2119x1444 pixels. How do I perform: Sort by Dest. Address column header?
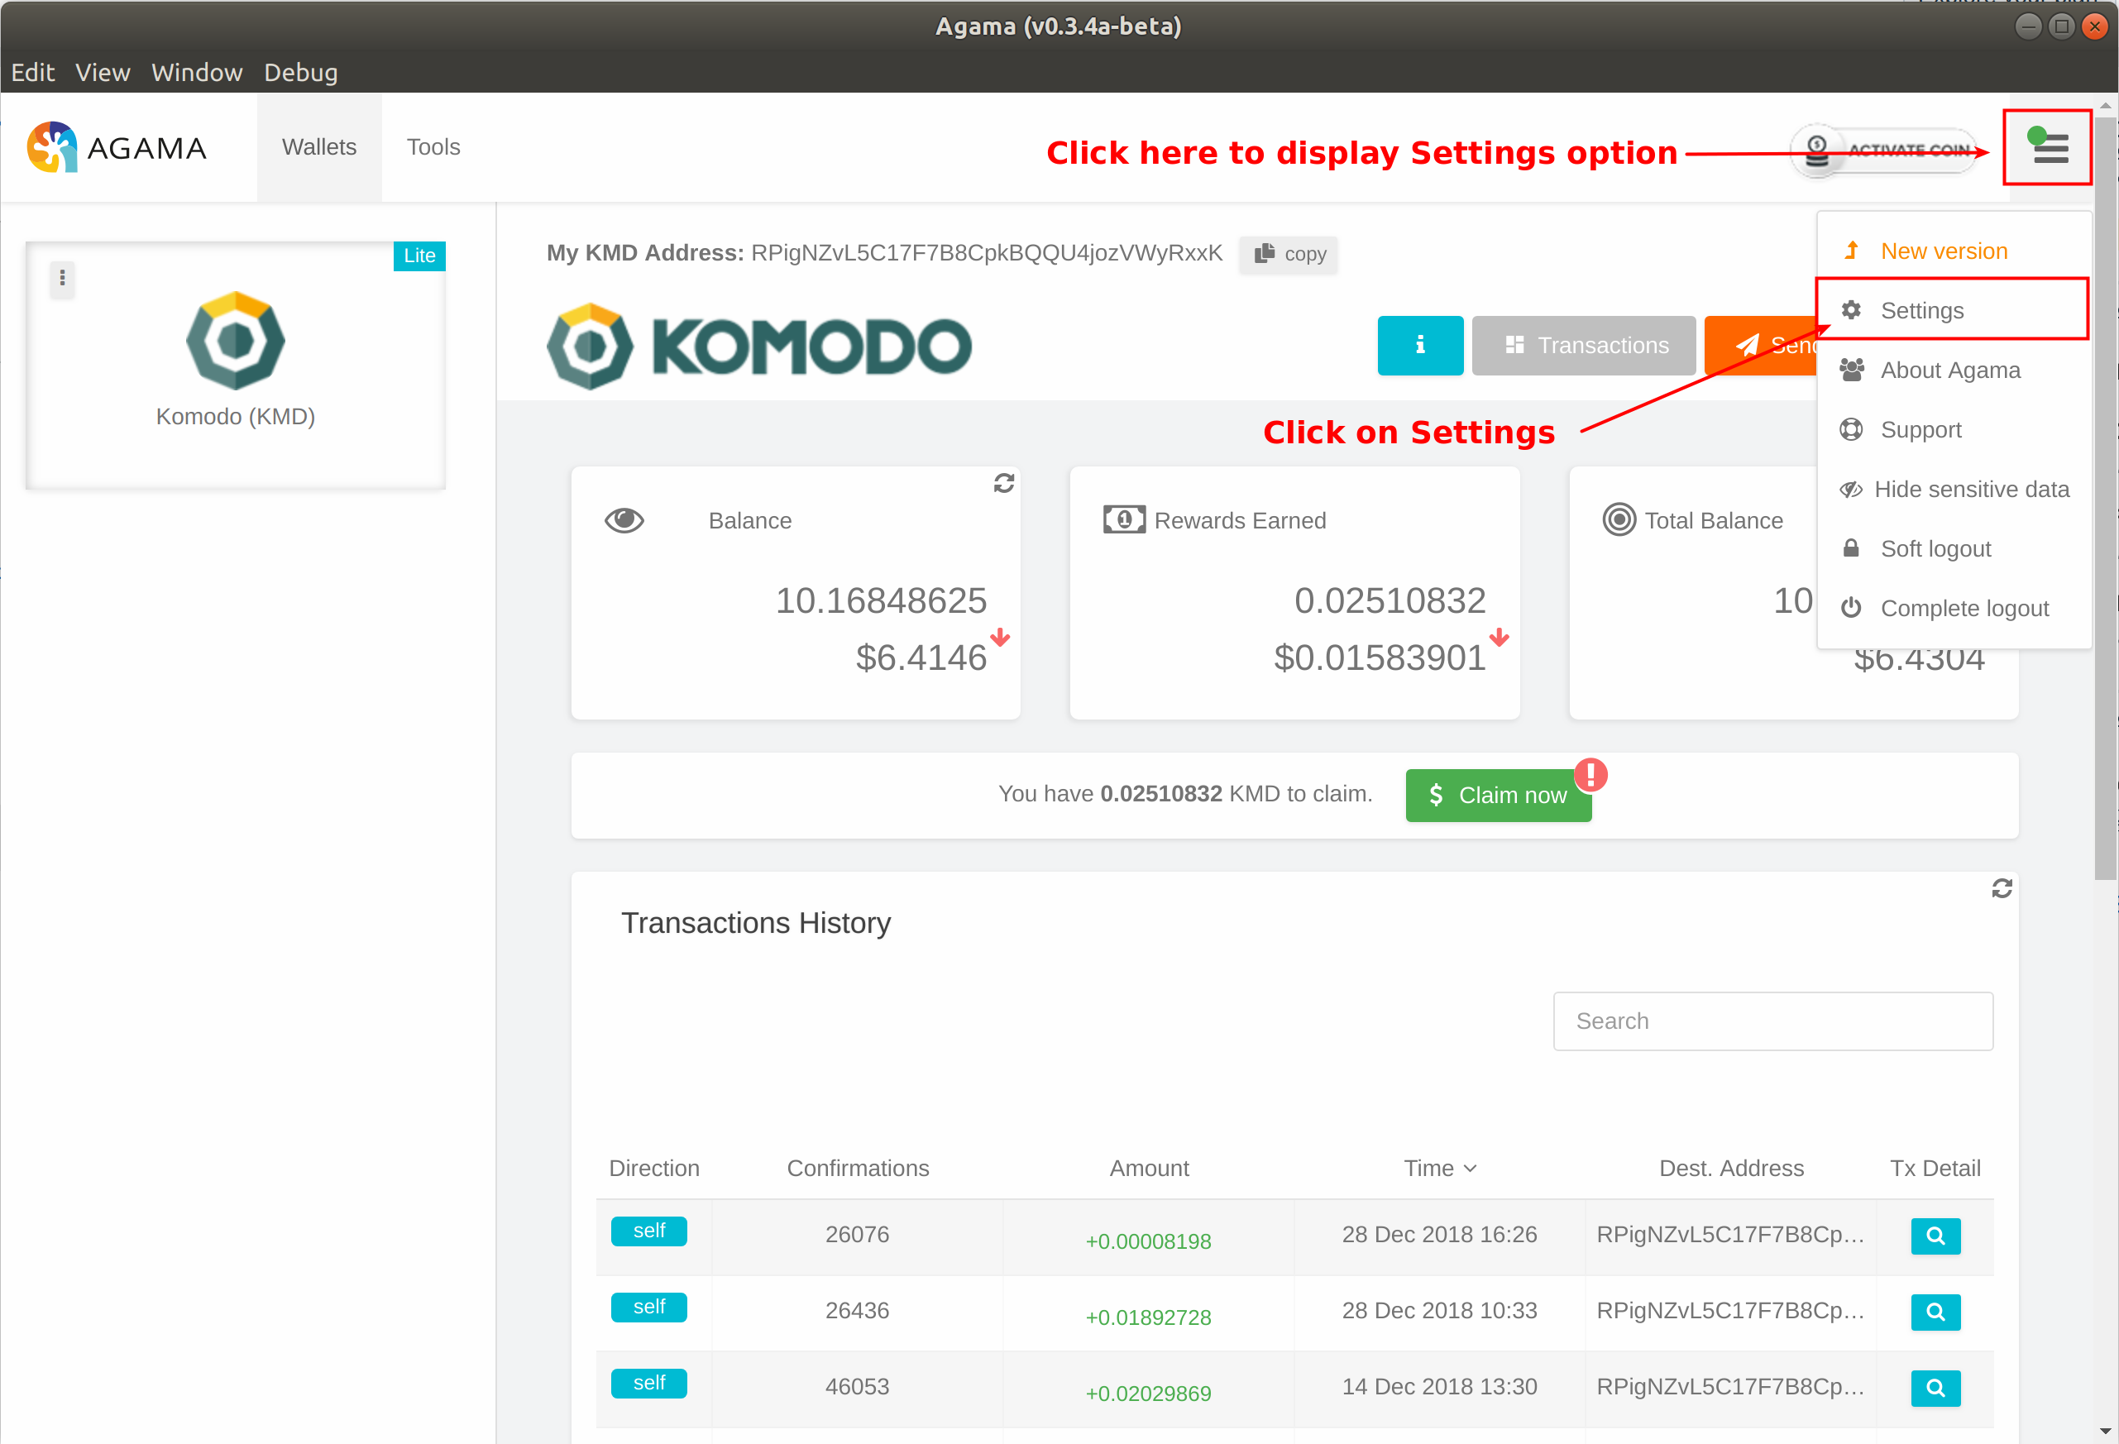(1730, 1168)
